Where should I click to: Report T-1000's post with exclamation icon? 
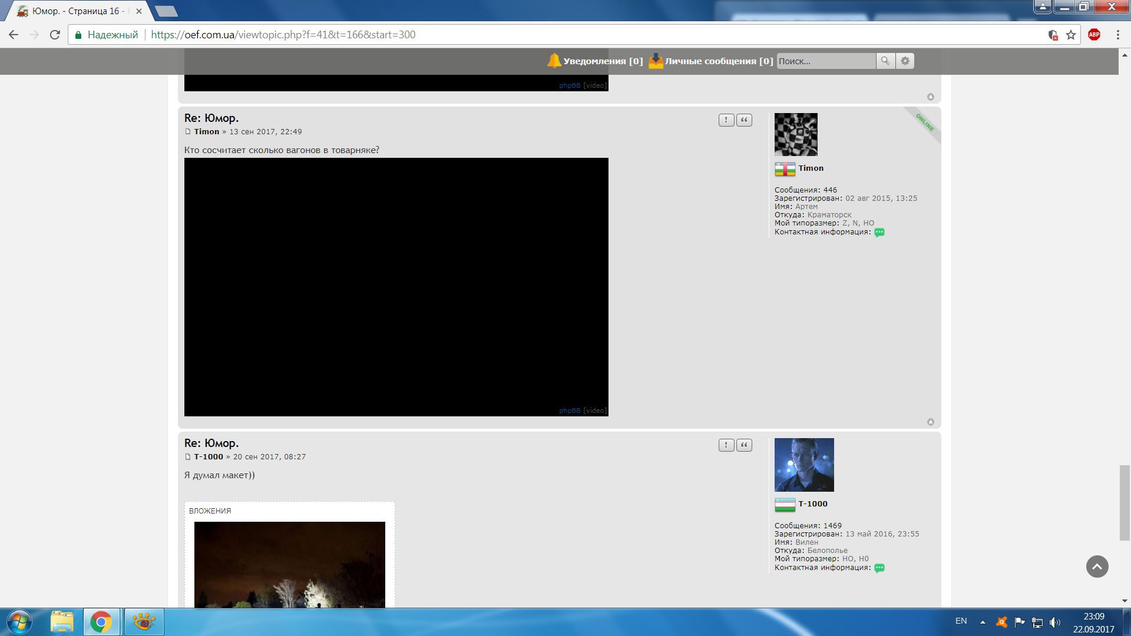point(726,445)
